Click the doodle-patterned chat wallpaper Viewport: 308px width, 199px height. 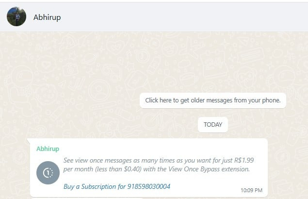tap(79, 69)
